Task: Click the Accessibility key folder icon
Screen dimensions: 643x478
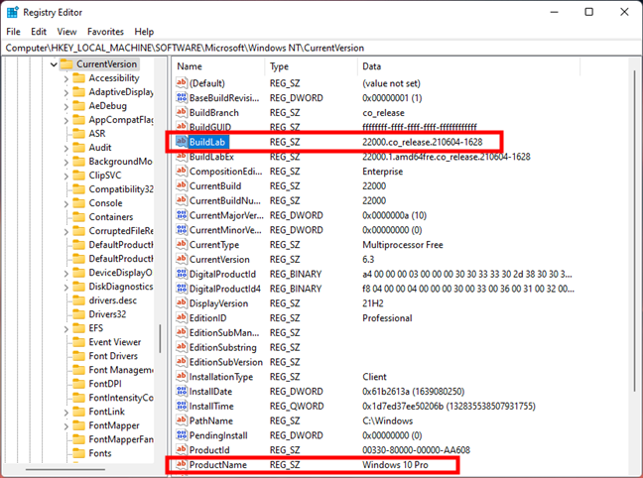Action: pos(78,78)
